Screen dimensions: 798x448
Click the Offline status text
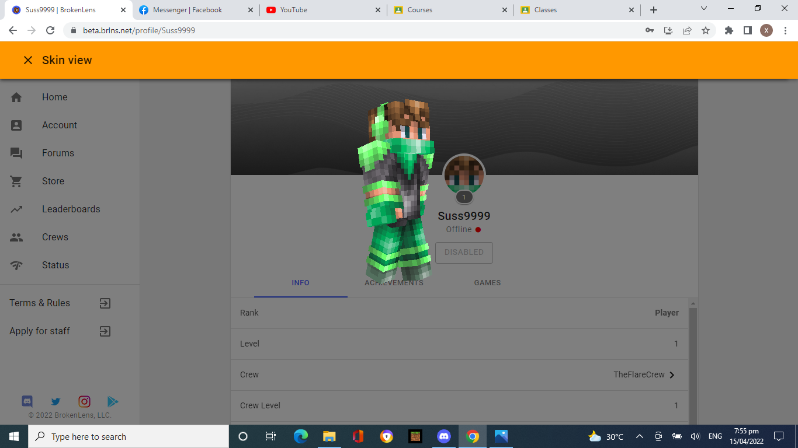(459, 230)
